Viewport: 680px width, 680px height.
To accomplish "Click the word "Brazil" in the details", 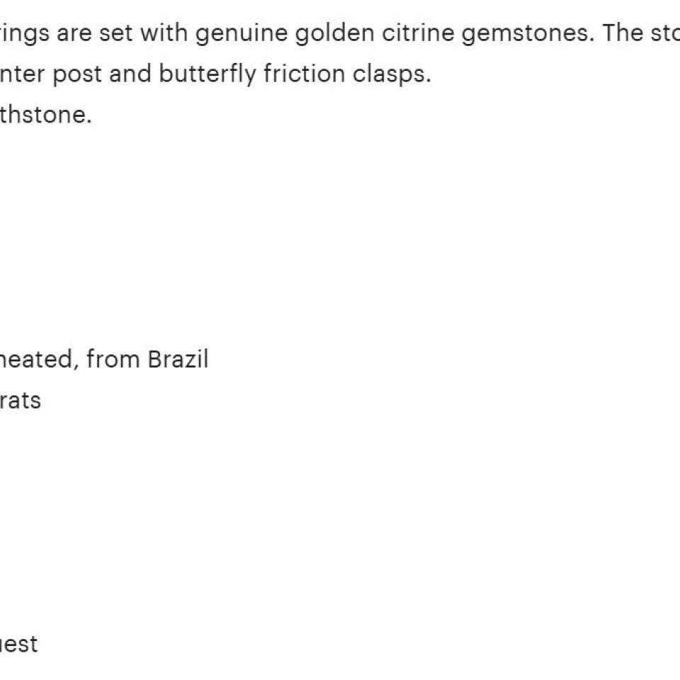I will pyautogui.click(x=178, y=359).
